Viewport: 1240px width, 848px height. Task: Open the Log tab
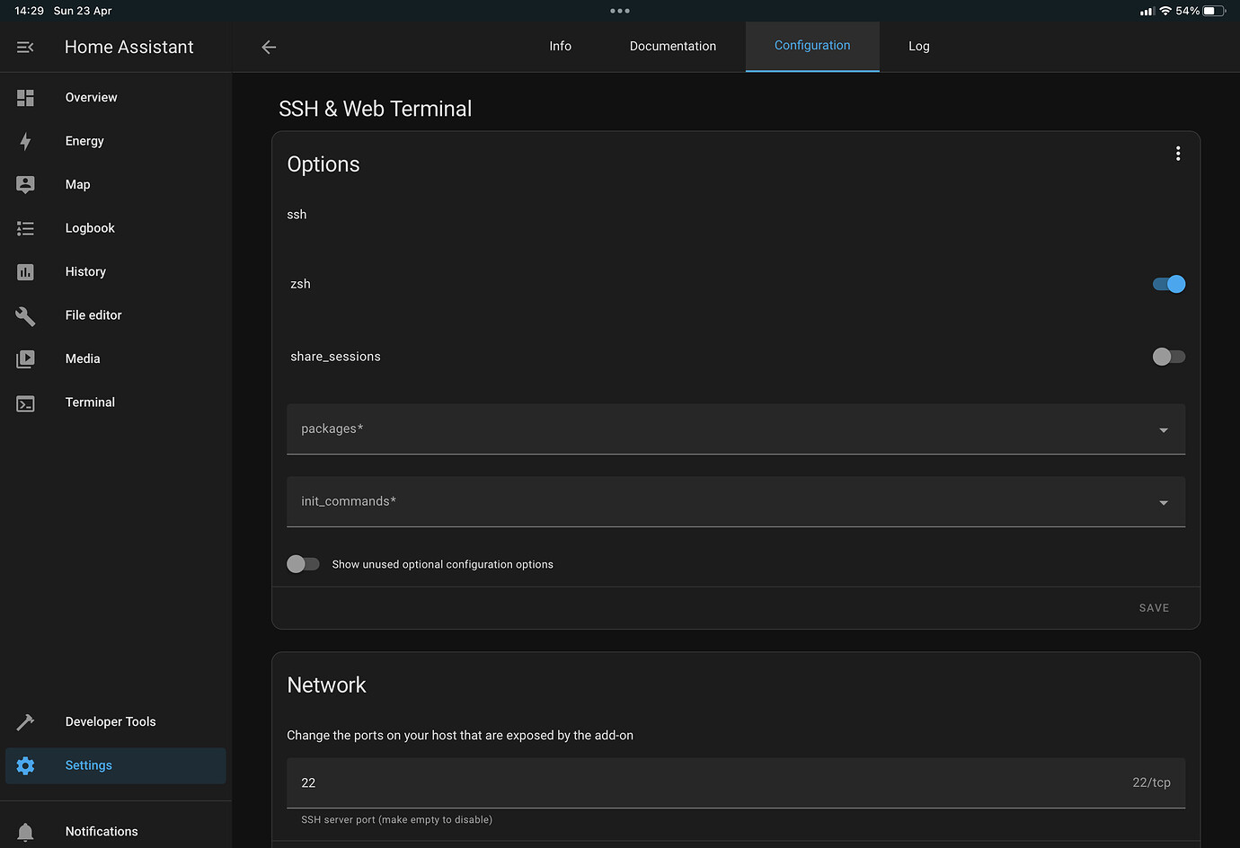[918, 46]
